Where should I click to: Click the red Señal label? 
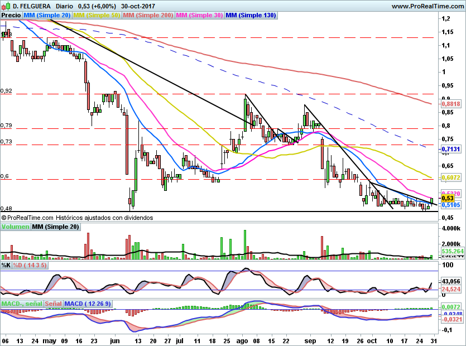point(54,304)
